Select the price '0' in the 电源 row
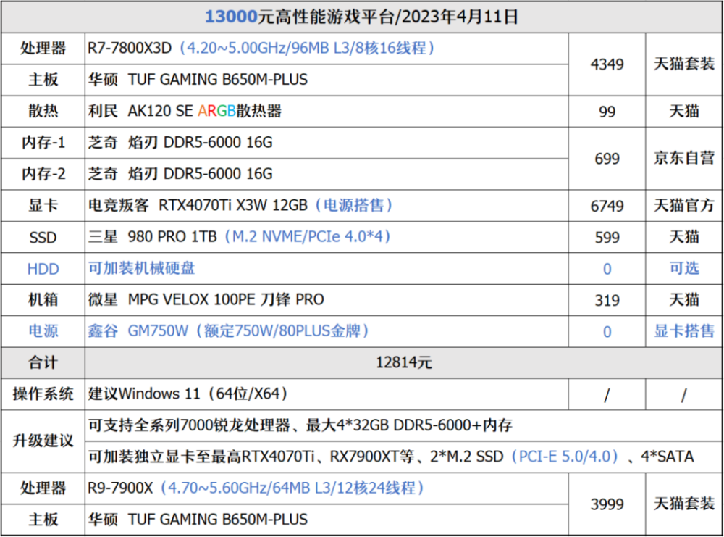Image resolution: width=724 pixels, height=537 pixels. (x=607, y=331)
